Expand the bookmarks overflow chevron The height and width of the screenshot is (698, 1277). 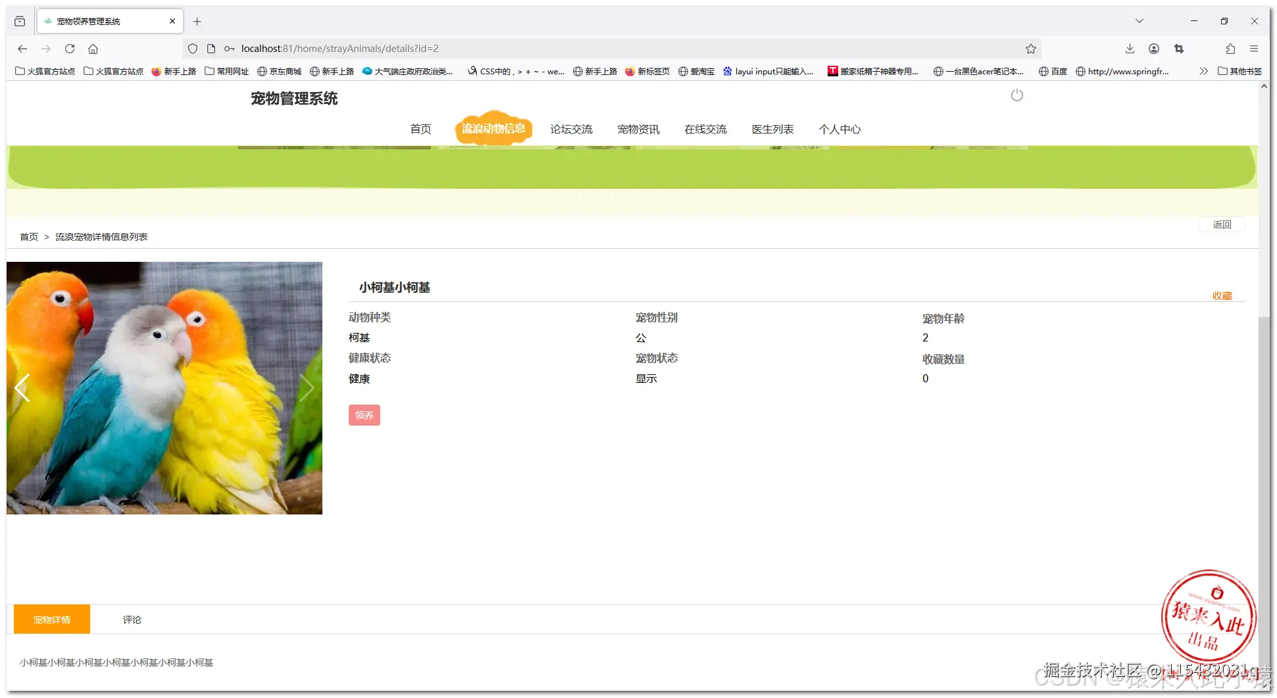point(1203,71)
